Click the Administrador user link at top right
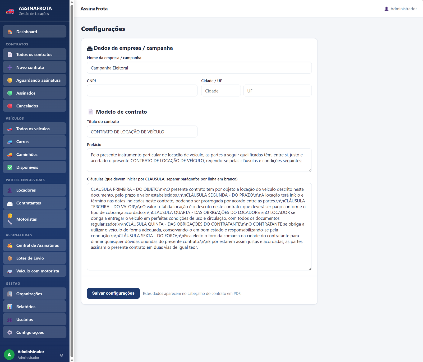 [x=401, y=9]
